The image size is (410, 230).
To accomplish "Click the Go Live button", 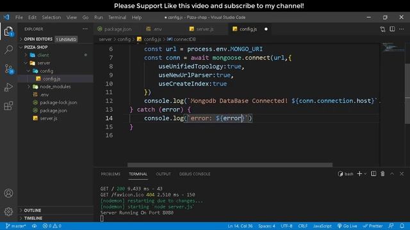I will tap(347, 226).
